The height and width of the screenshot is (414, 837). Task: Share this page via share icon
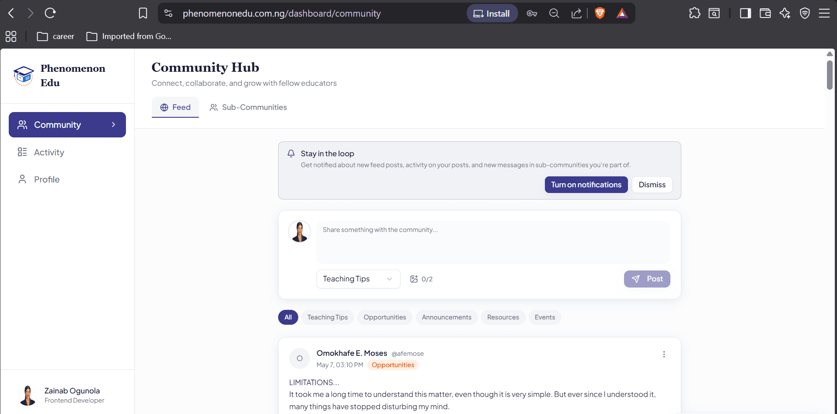coord(576,14)
